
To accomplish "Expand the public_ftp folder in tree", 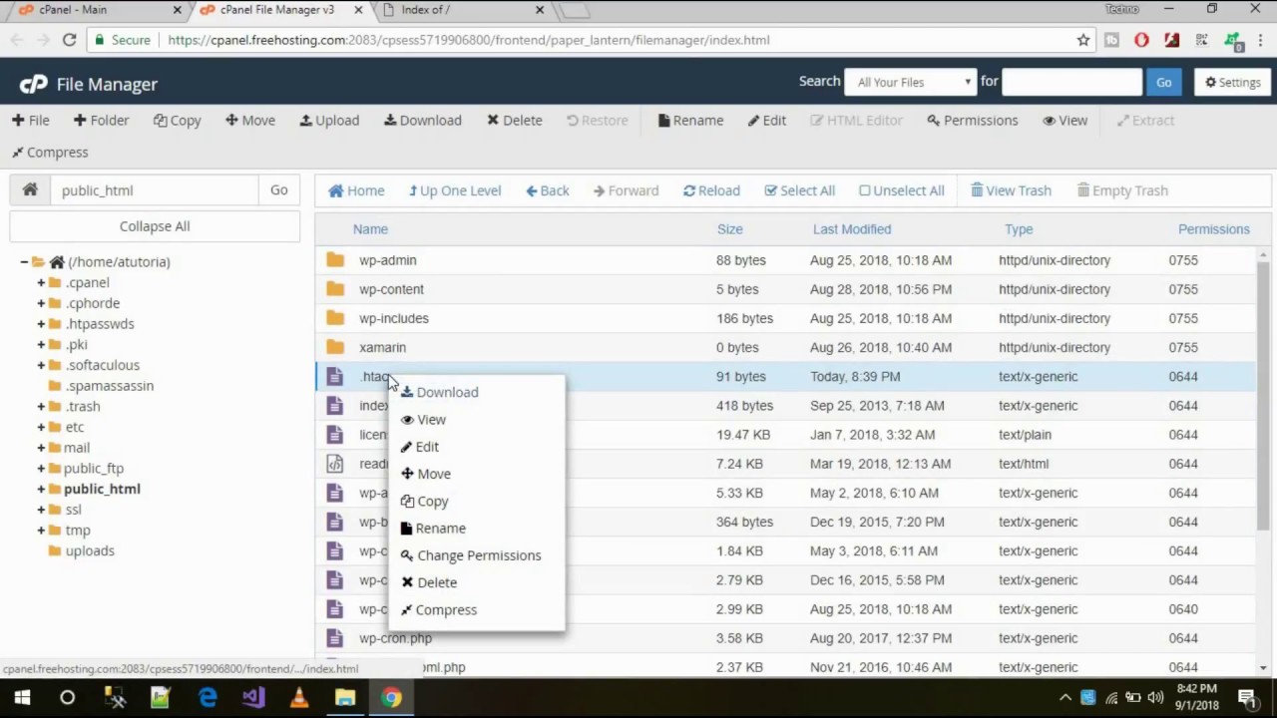I will pyautogui.click(x=41, y=468).
